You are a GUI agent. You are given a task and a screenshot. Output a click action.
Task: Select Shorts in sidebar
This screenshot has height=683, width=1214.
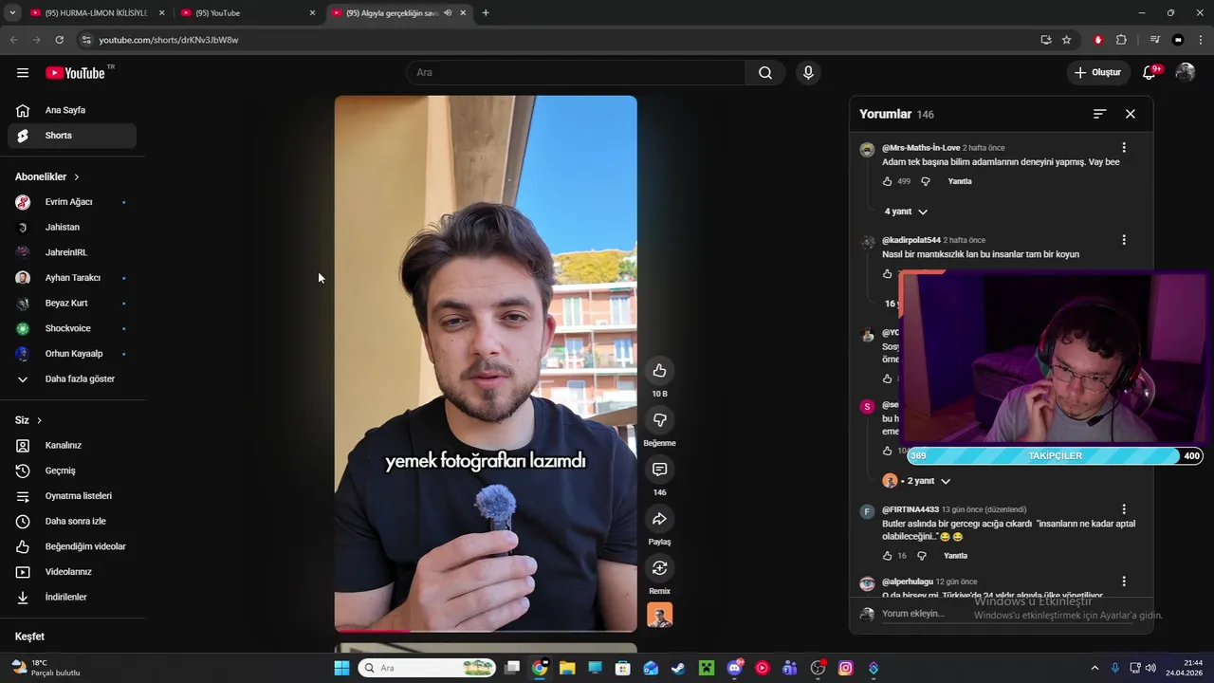point(72,136)
